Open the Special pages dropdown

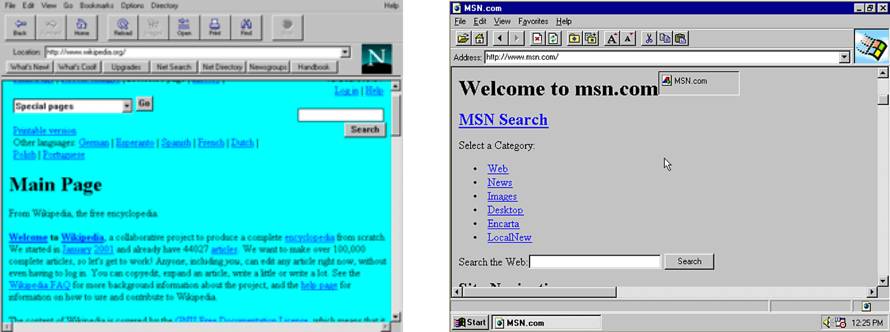click(x=127, y=106)
